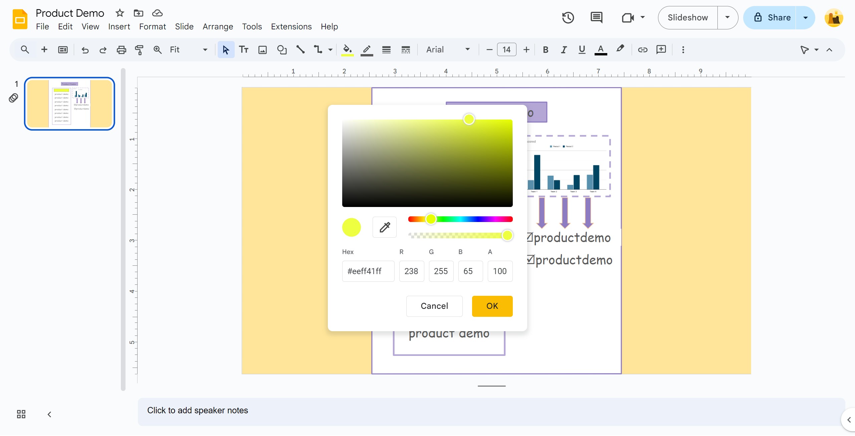Click the Hex color input field
The image size is (855, 436).
pyautogui.click(x=368, y=271)
